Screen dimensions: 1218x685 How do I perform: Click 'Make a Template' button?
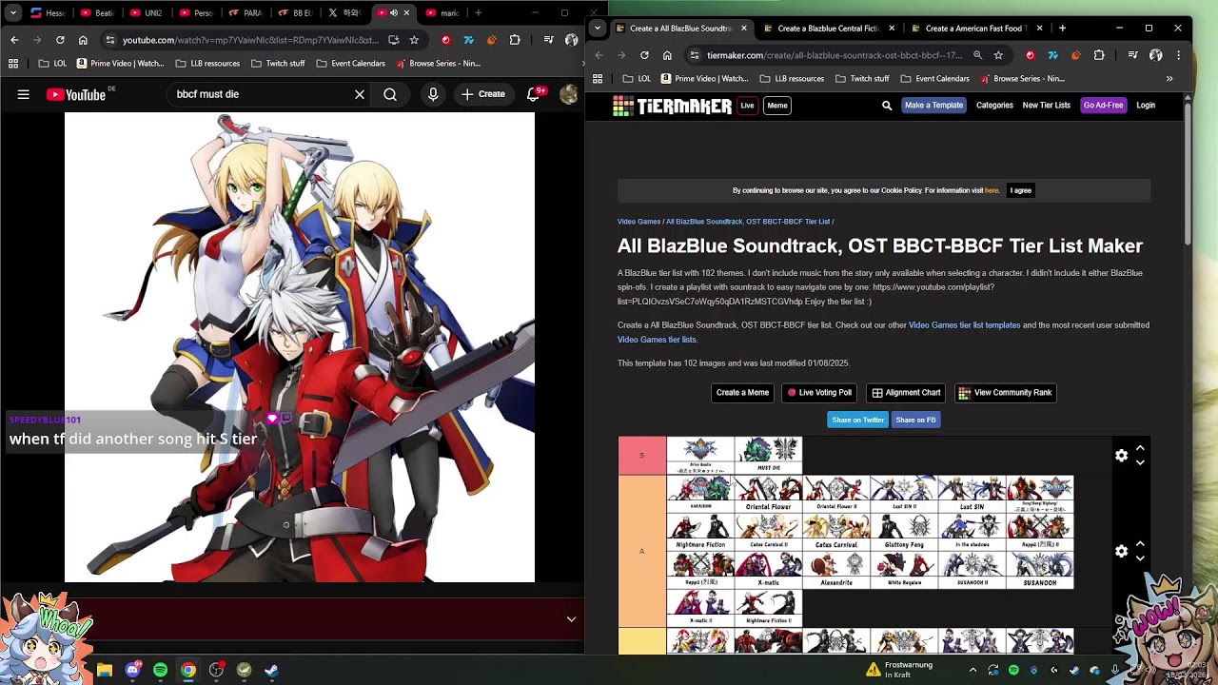pos(933,106)
